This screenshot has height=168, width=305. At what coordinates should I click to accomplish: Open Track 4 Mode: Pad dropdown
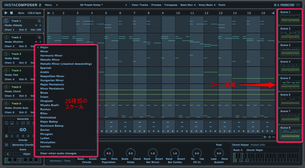pos(11,75)
